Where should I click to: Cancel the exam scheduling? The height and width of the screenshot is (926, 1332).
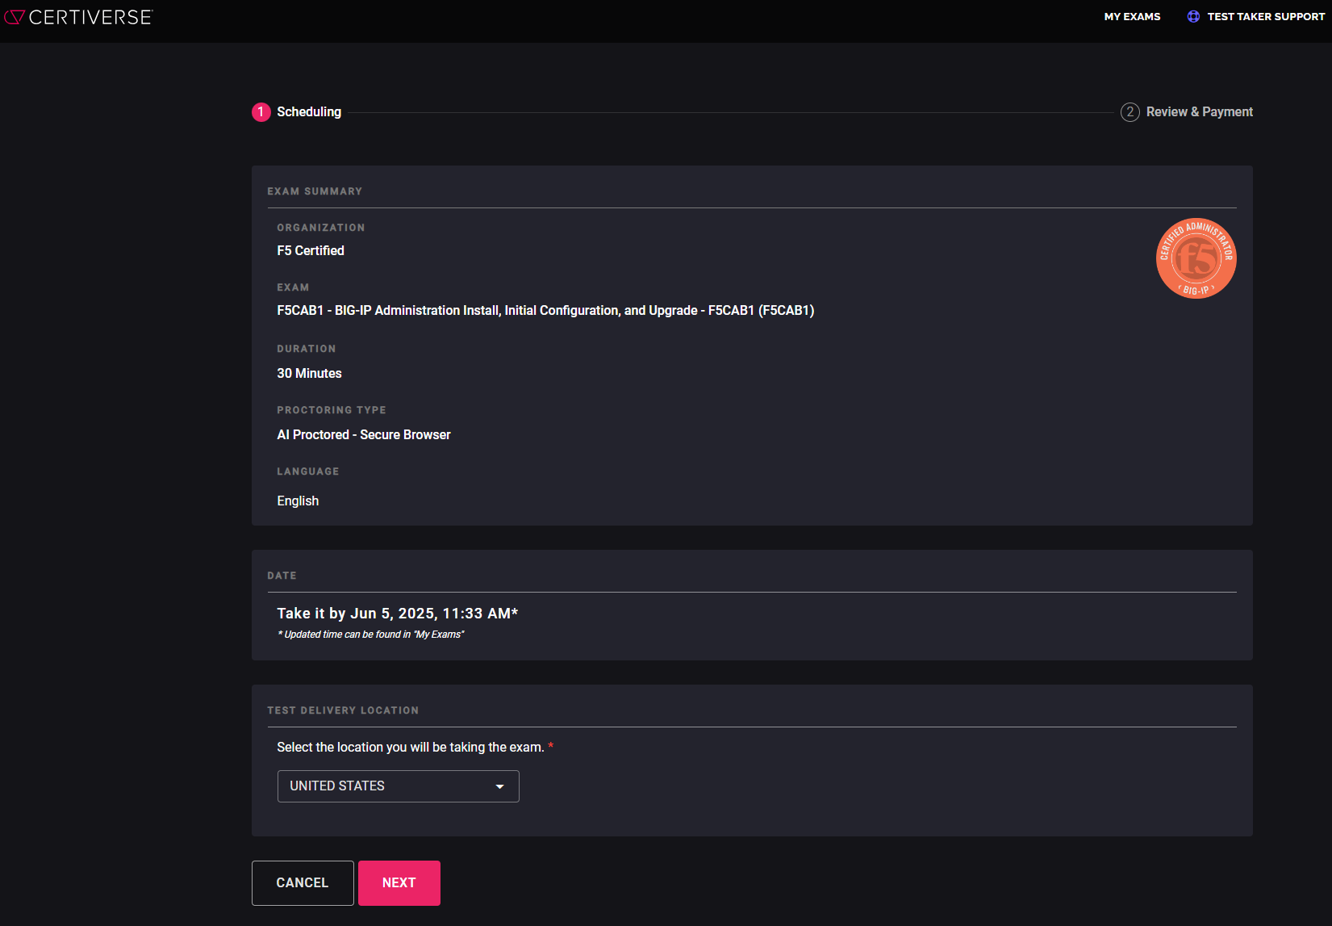click(x=303, y=883)
